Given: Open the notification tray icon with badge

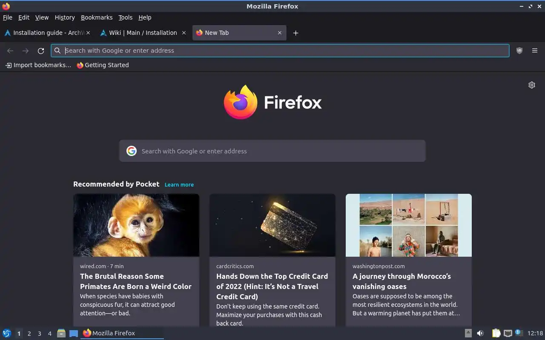Looking at the screenshot, I should point(519,333).
